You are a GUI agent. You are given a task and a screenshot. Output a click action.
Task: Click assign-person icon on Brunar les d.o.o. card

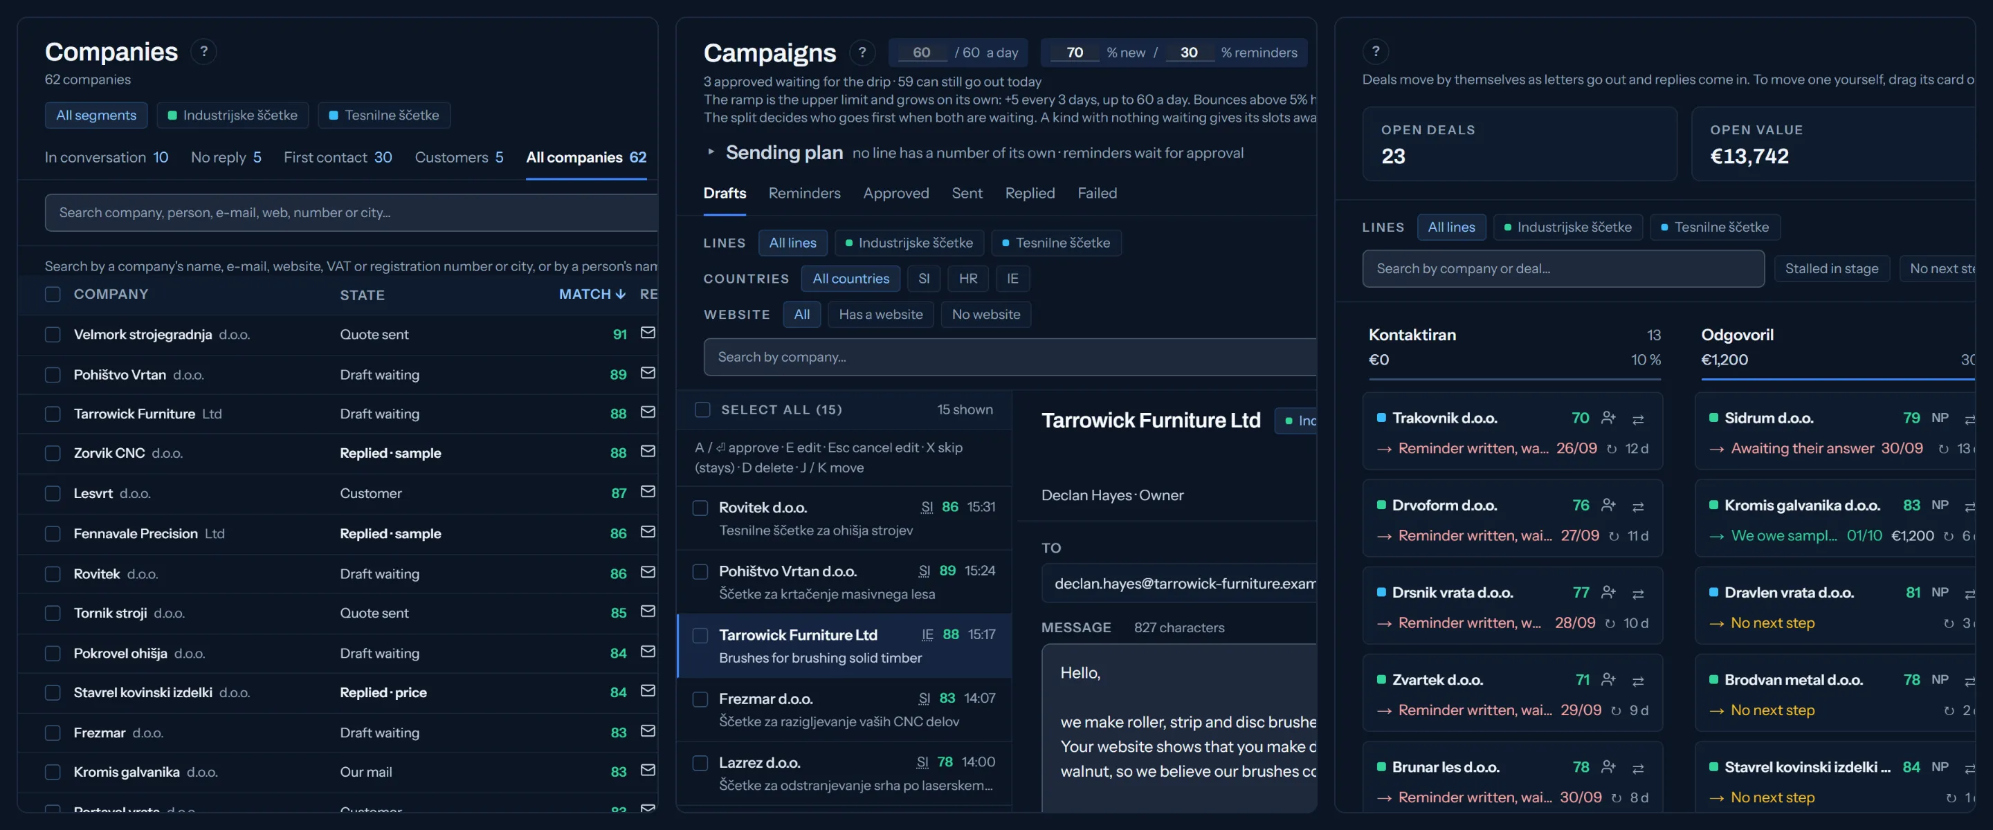coord(1608,767)
